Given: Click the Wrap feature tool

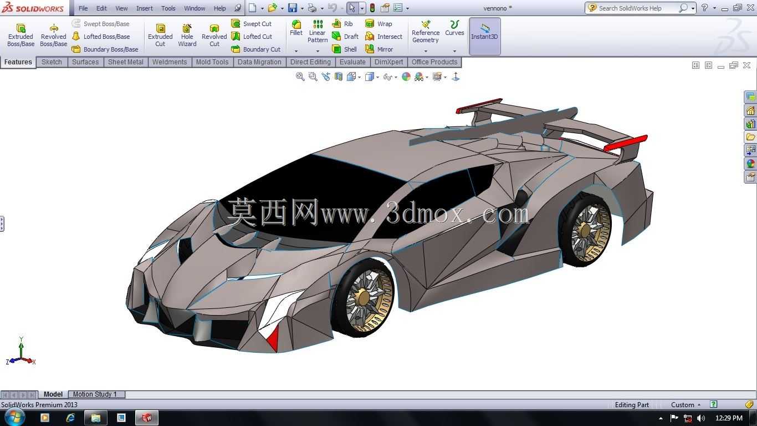Looking at the screenshot, I should pyautogui.click(x=378, y=24).
